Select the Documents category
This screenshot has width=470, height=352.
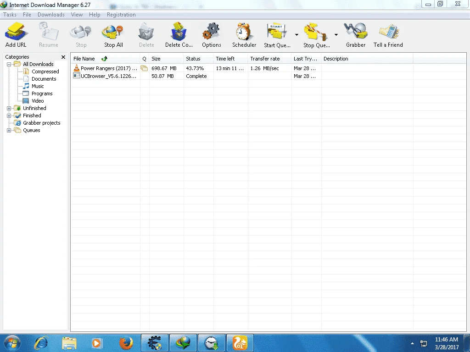(44, 79)
